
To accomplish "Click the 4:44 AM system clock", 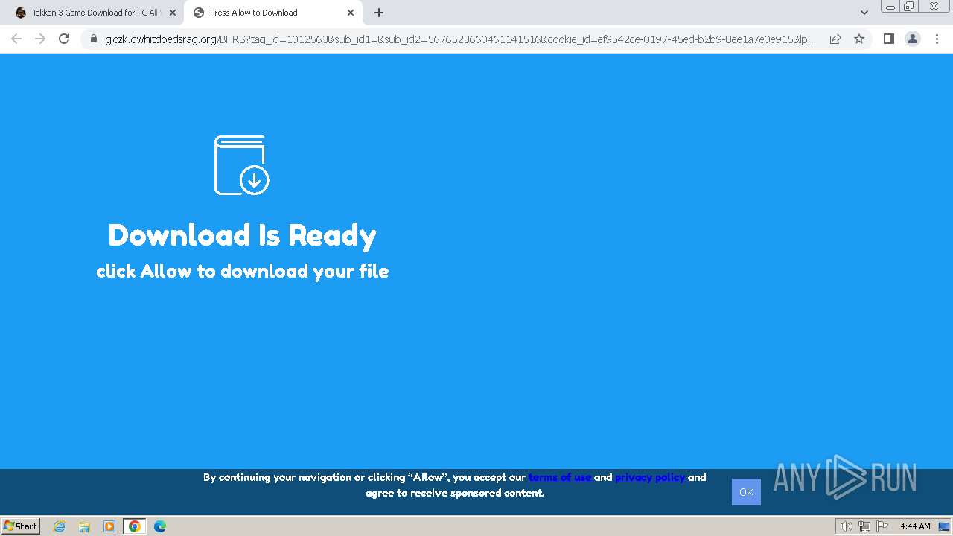I will tap(915, 526).
